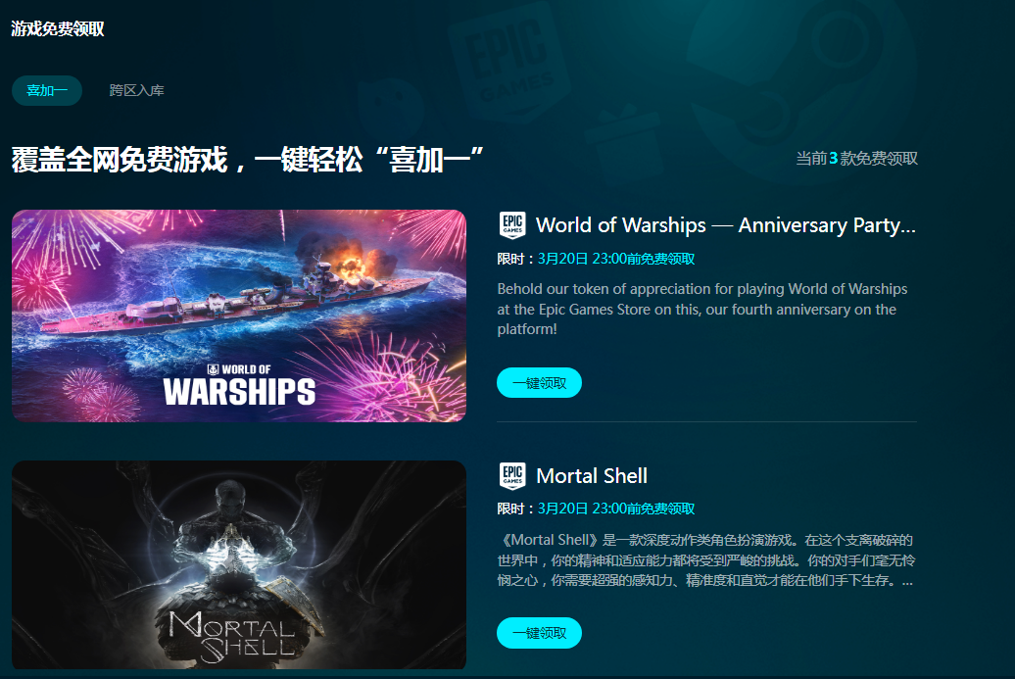1015x679 pixels.
Task: Click the Mortal Shell logo in banner
Action: coord(232,637)
